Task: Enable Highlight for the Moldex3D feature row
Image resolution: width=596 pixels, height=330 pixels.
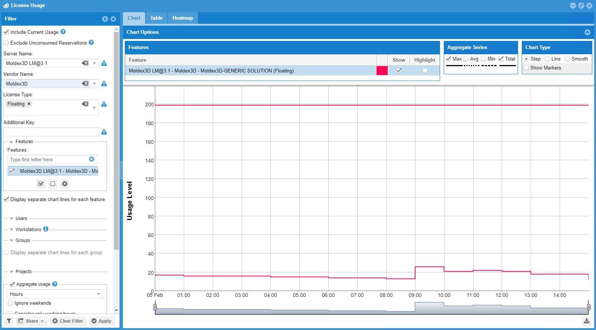Action: (425, 71)
